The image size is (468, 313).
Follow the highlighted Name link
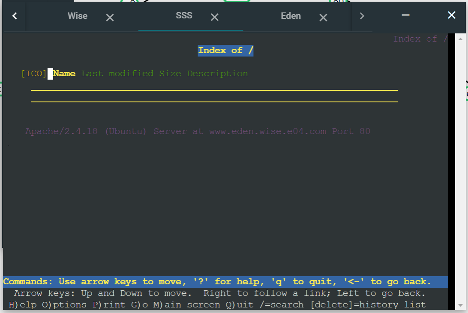[x=63, y=73]
